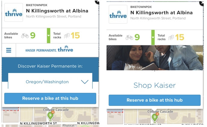The image size is (207, 127).
Task: Select green map pin on right map
Action: 155,117
